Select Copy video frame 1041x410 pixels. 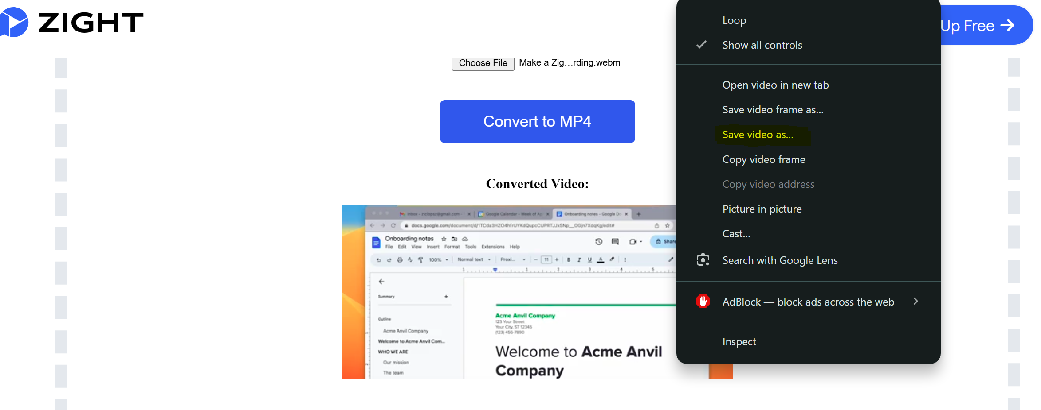click(x=808, y=159)
